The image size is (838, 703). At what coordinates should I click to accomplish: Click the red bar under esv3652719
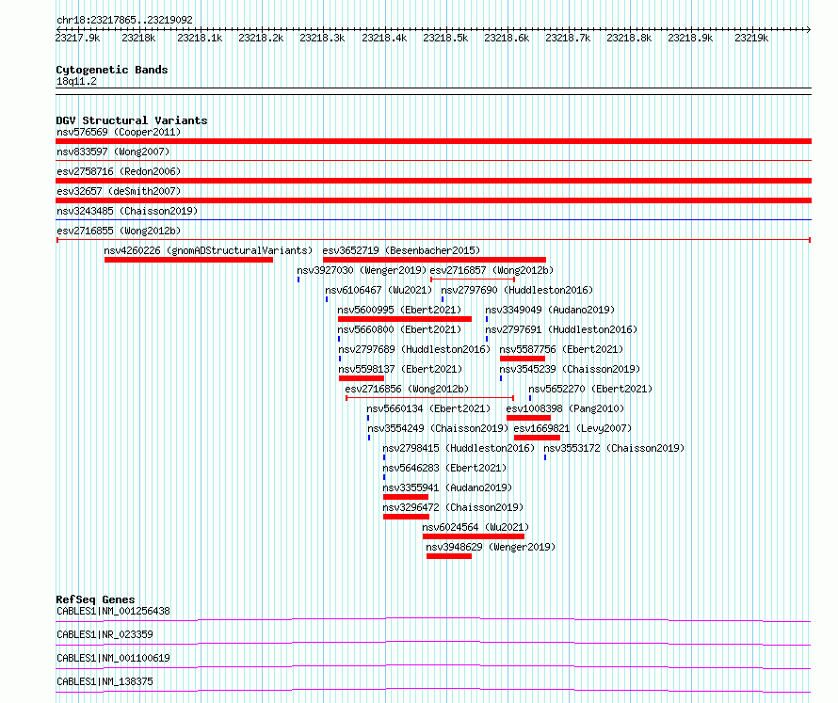click(x=434, y=260)
